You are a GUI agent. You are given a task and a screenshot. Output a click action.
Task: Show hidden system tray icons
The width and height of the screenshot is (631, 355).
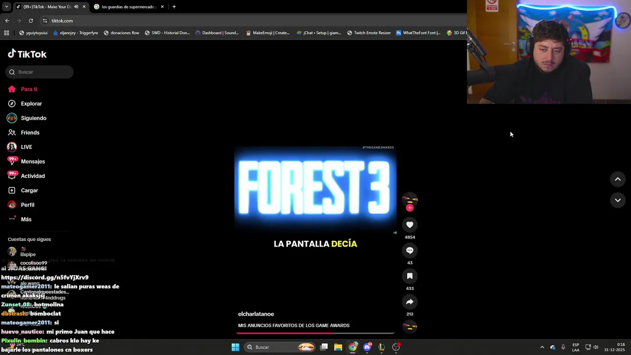coord(542,347)
